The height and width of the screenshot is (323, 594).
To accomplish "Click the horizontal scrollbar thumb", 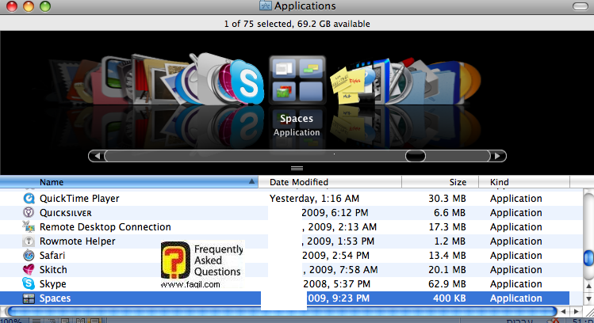I will [x=282, y=312].
